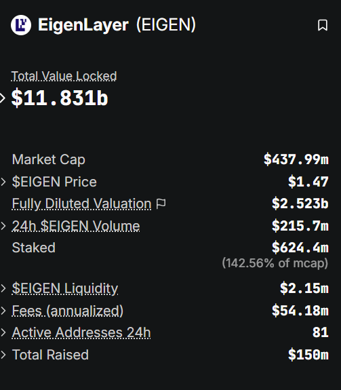Expand the Active Addresses 24h row

[x=3, y=332]
